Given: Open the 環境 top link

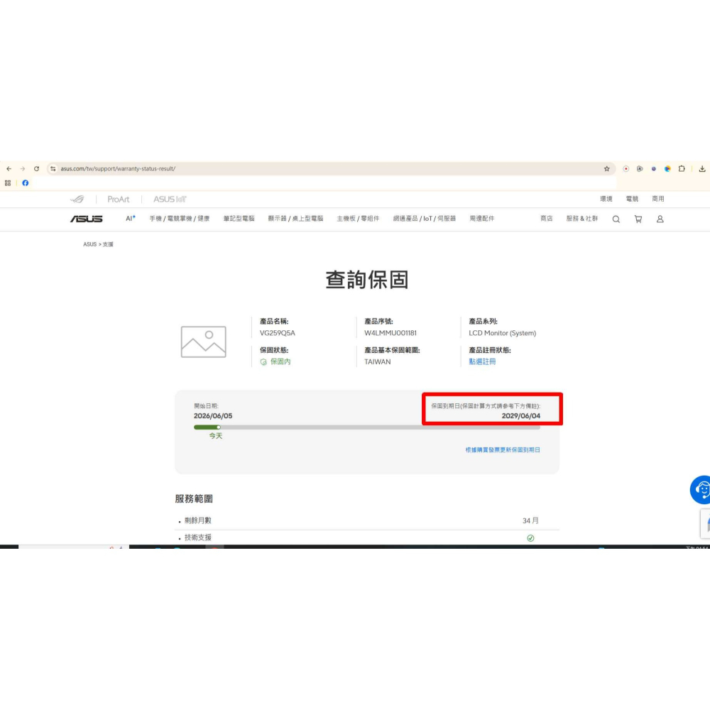Looking at the screenshot, I should click(x=606, y=199).
